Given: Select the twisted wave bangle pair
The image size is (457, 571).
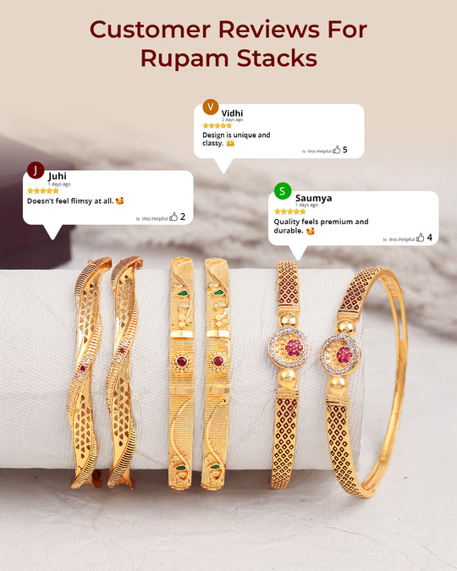Looking at the screenshot, I should 105,372.
